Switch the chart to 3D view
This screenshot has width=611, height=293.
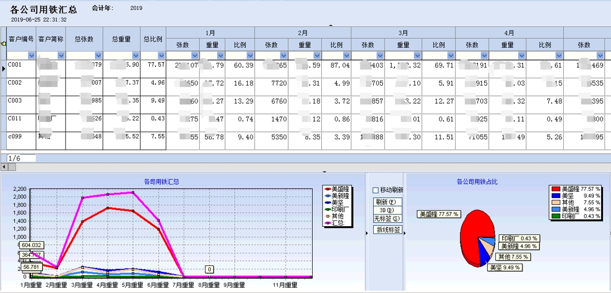[x=388, y=210]
